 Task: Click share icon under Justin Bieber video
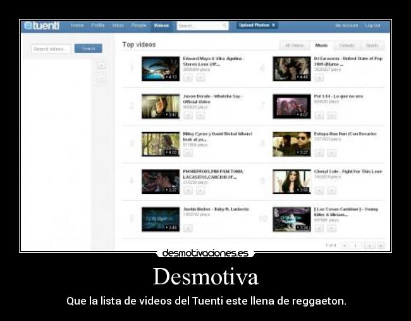coord(188,228)
